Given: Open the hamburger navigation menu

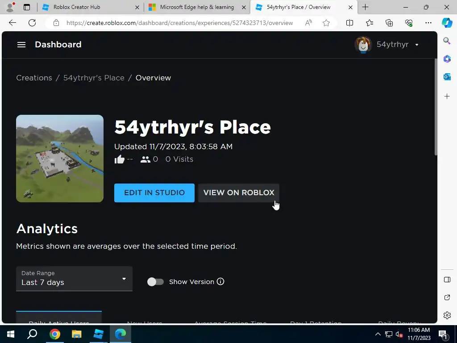Looking at the screenshot, I should [21, 45].
